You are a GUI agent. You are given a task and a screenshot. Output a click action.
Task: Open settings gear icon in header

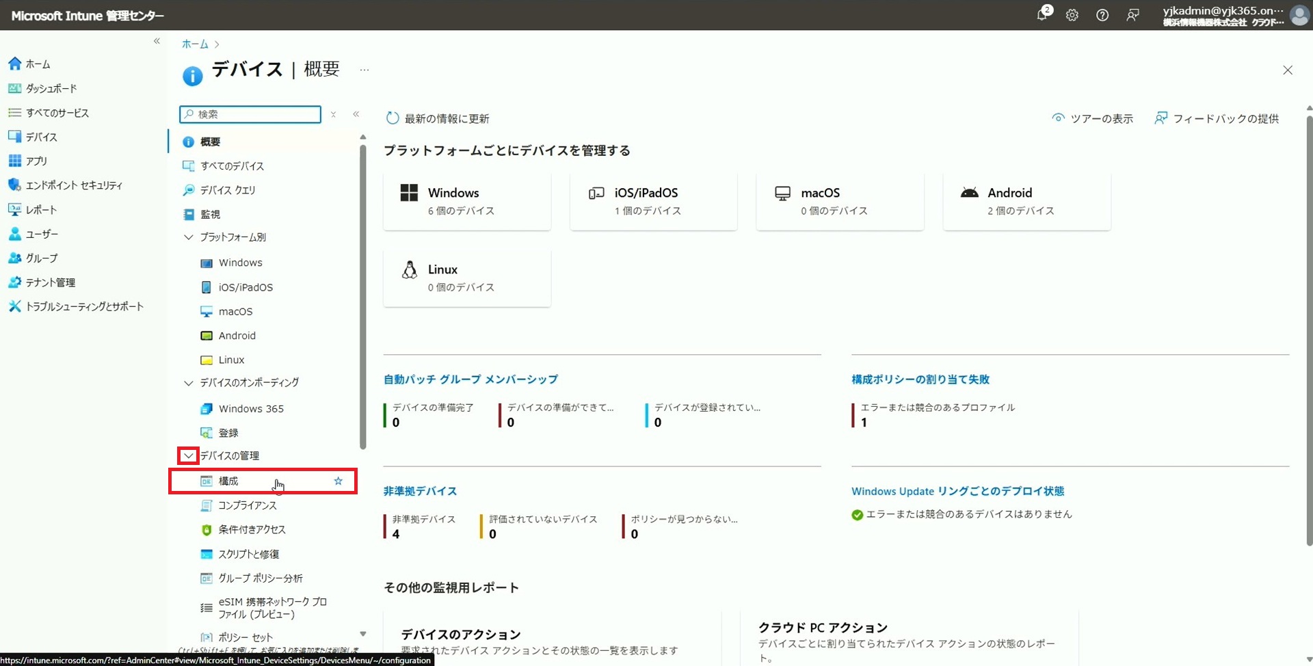click(1072, 15)
